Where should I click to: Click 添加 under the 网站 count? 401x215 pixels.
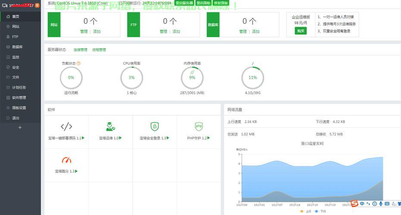pos(97,31)
